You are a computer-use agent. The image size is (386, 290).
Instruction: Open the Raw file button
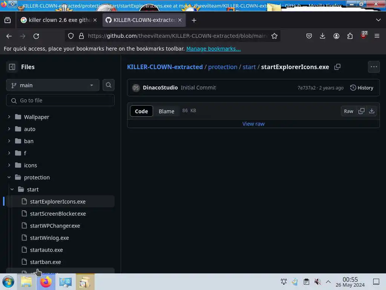(x=348, y=111)
